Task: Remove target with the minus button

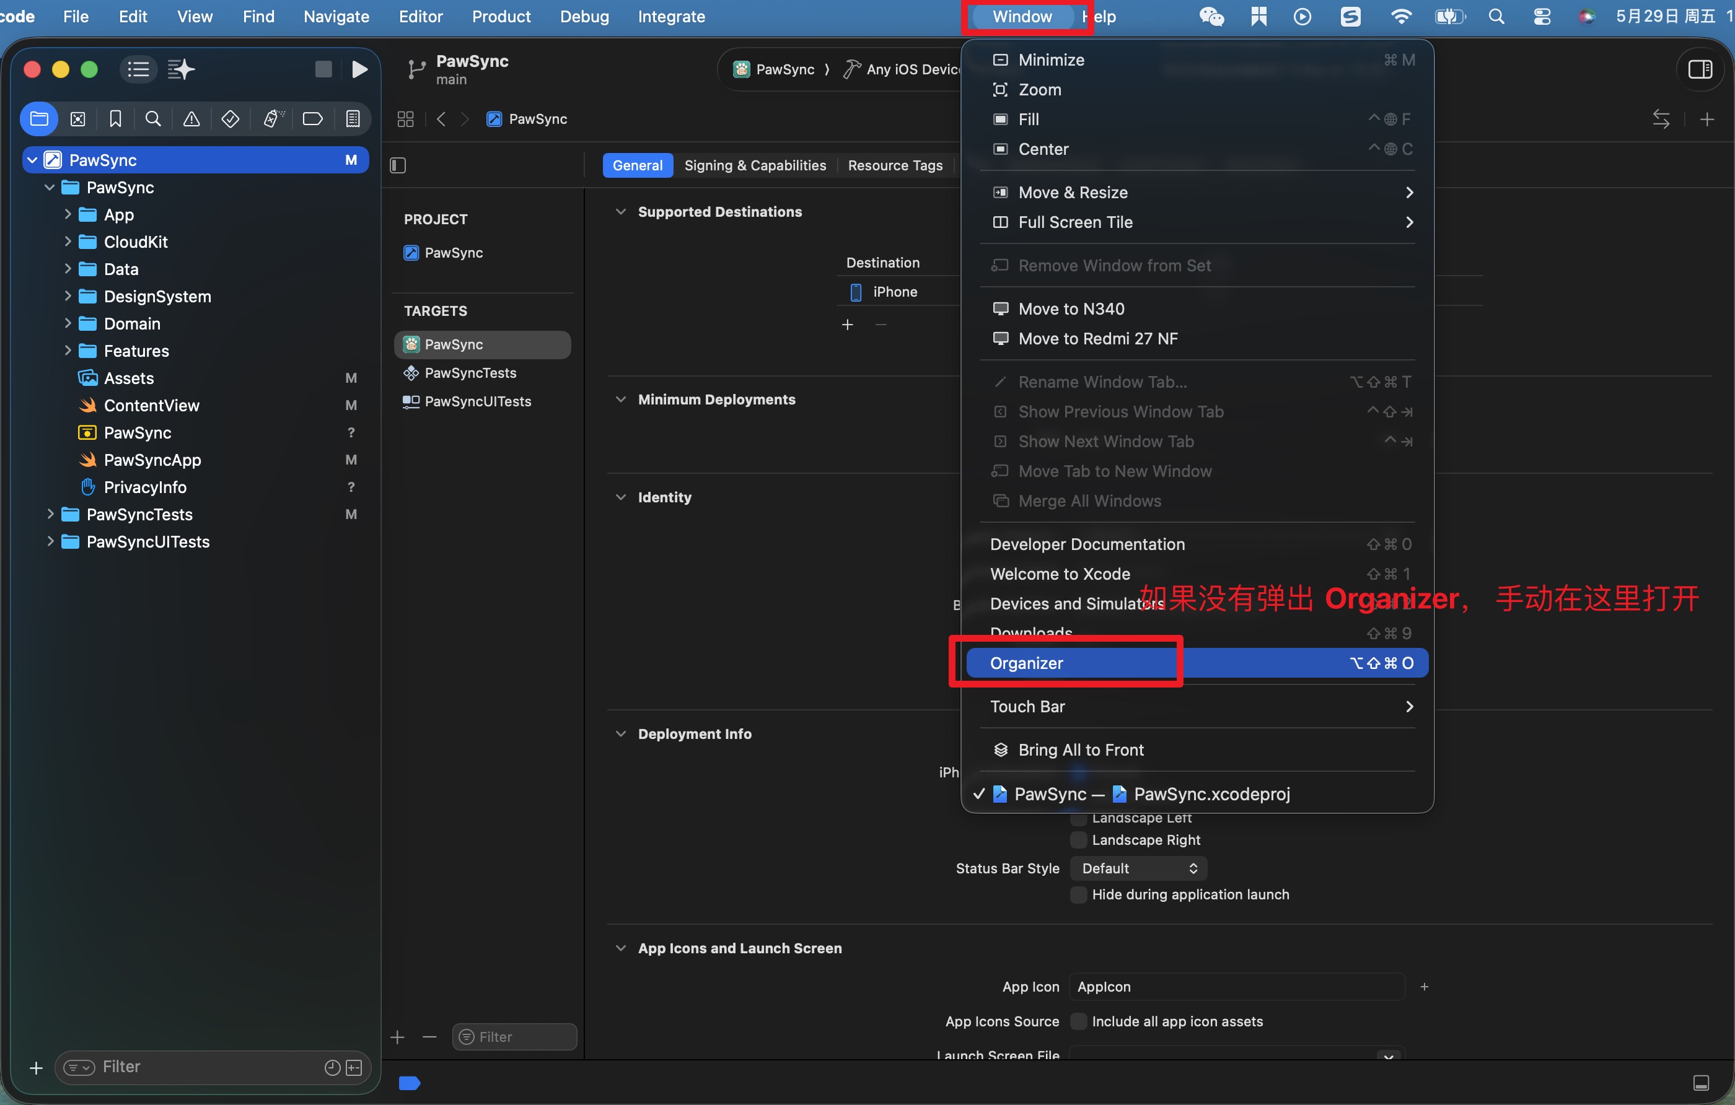Action: pos(429,1037)
